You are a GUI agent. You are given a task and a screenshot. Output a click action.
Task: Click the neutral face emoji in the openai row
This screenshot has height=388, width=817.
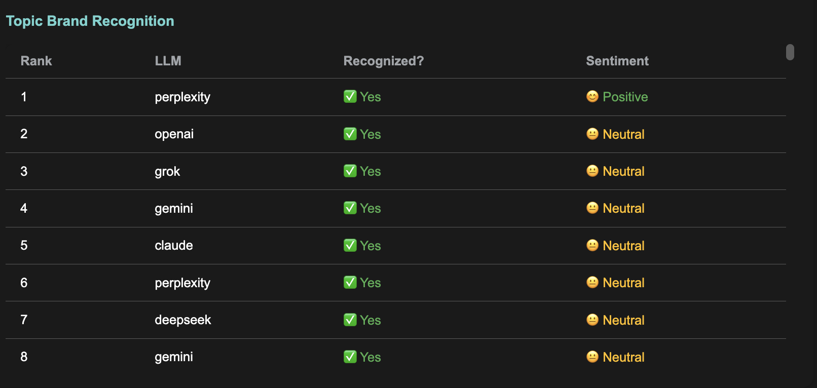point(592,134)
